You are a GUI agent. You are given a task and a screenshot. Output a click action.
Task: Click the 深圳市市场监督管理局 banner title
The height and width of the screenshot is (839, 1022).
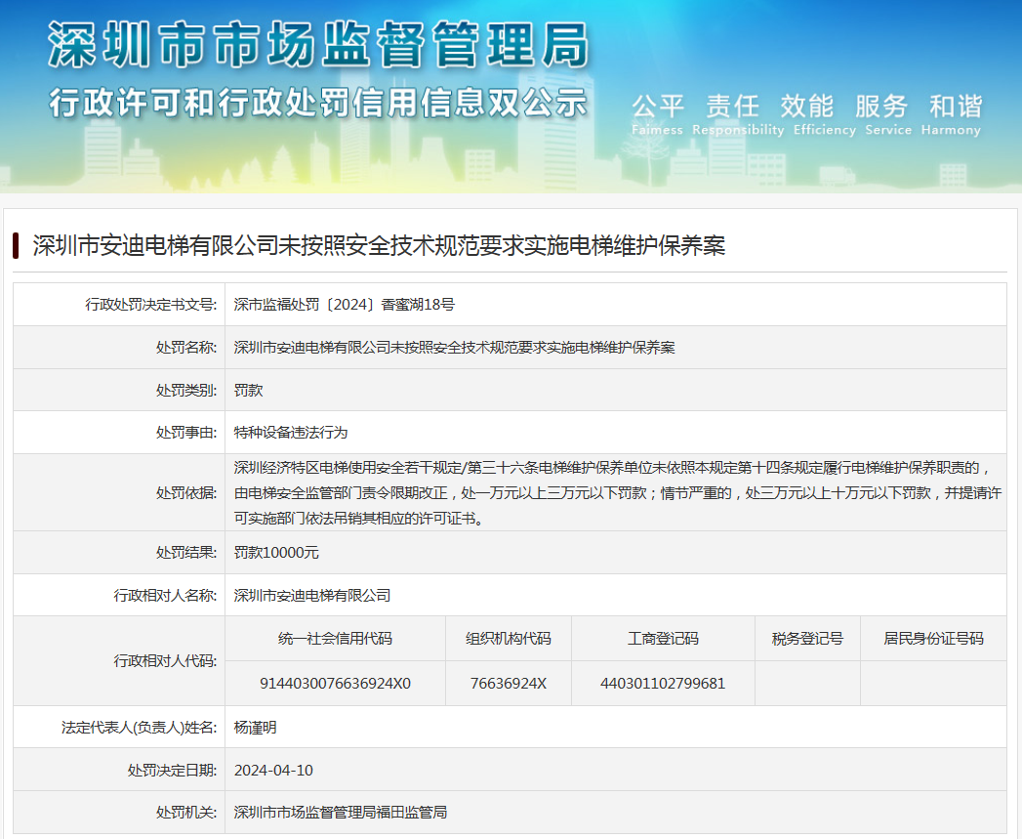coord(319,46)
